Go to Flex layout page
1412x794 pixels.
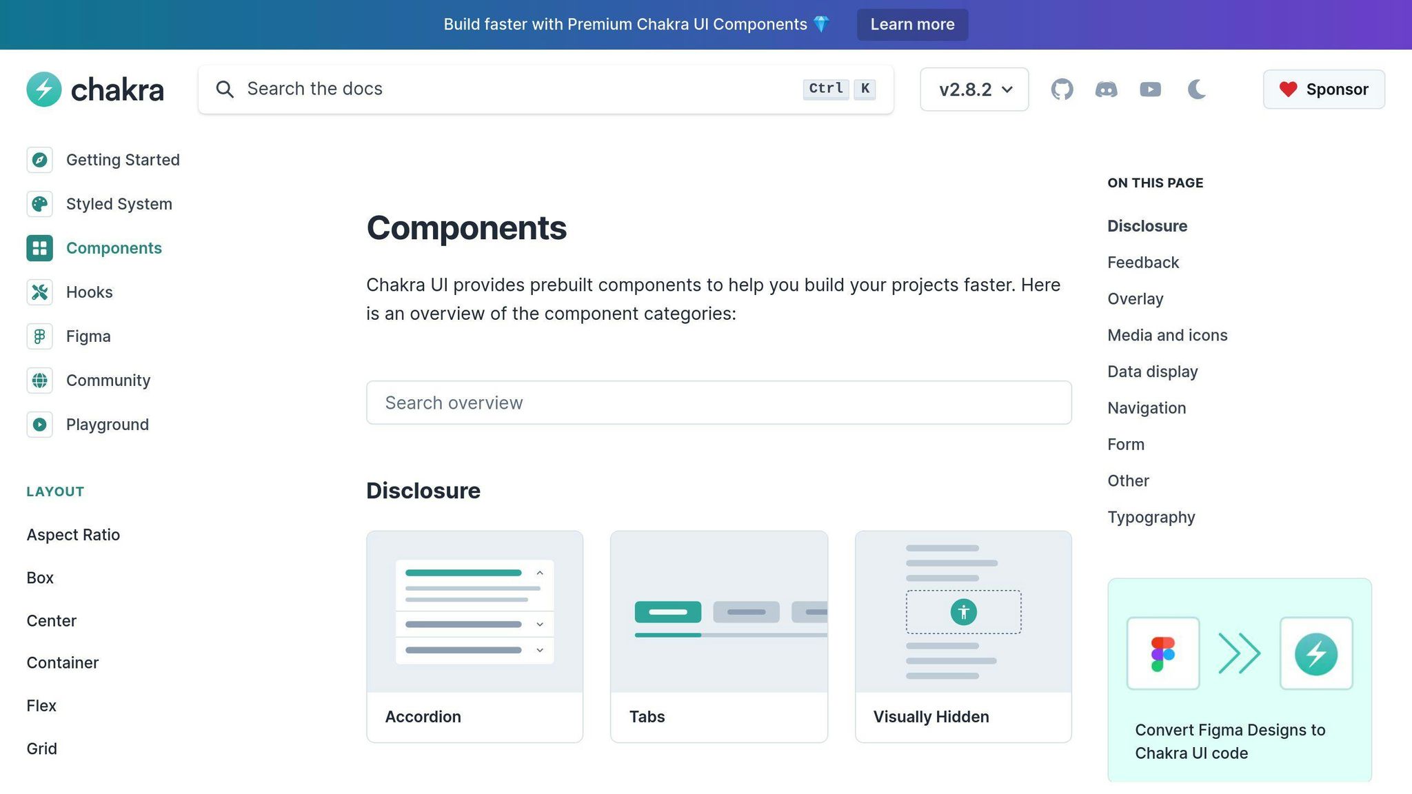41,706
